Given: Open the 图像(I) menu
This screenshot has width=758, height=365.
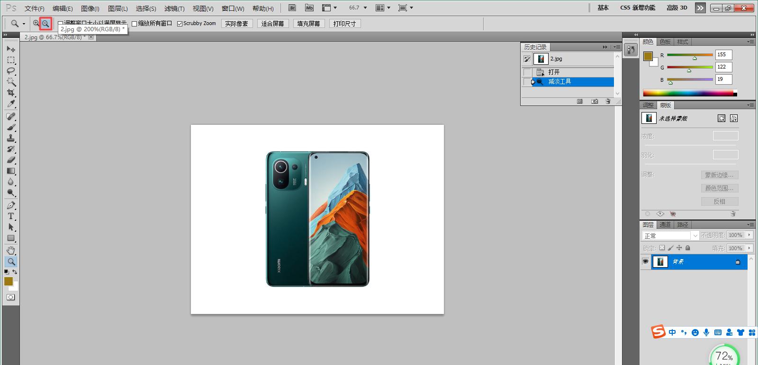Looking at the screenshot, I should [90, 9].
